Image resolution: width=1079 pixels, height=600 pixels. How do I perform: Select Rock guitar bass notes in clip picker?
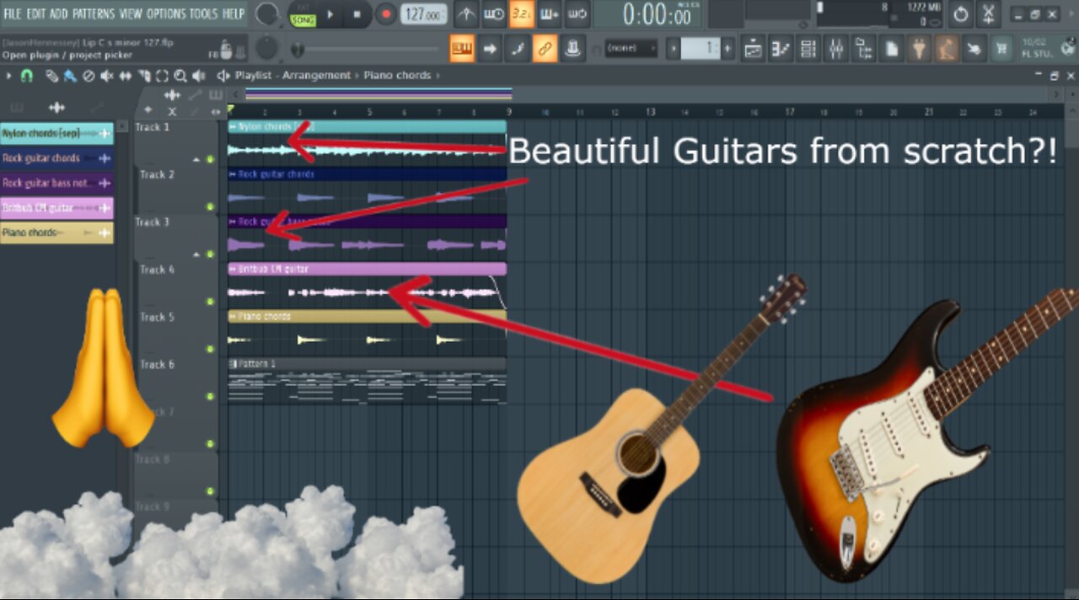coord(56,183)
